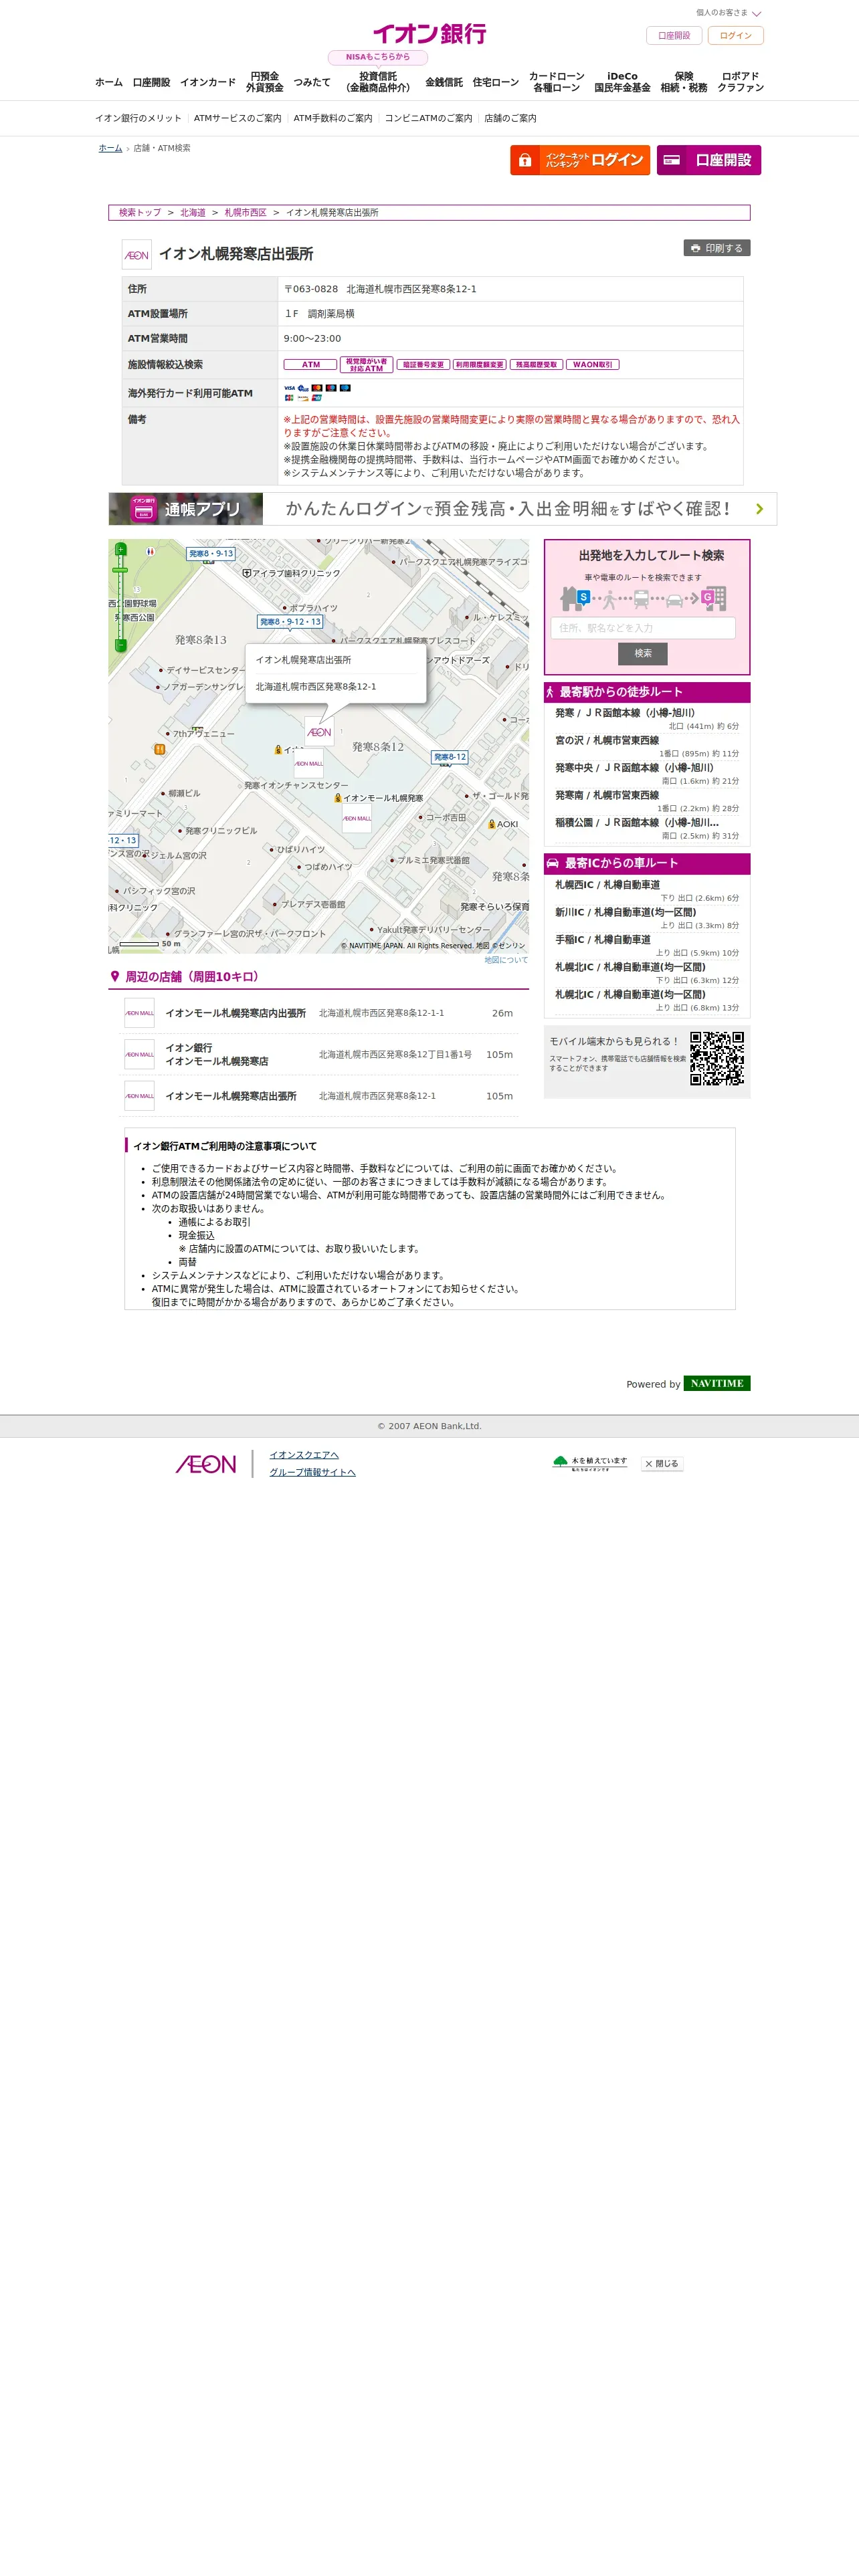The image size is (859, 2576).
Task: Click the map zoom-out minus button
Action: click(121, 645)
